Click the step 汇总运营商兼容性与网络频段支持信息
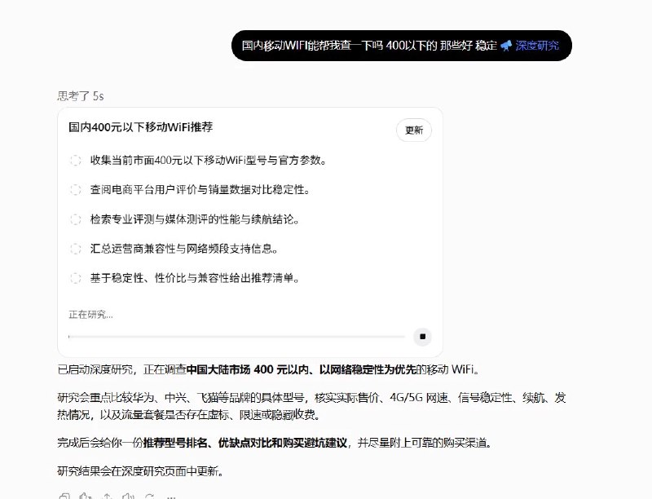Viewport: 652px width, 499px height. tap(184, 249)
